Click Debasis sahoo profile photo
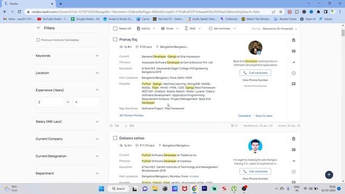345x194 pixels. pos(255,146)
